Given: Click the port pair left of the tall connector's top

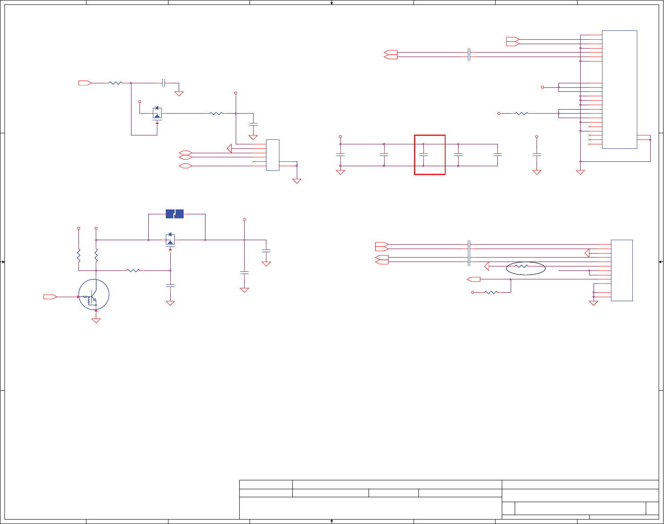Looking at the screenshot, I should [513, 41].
